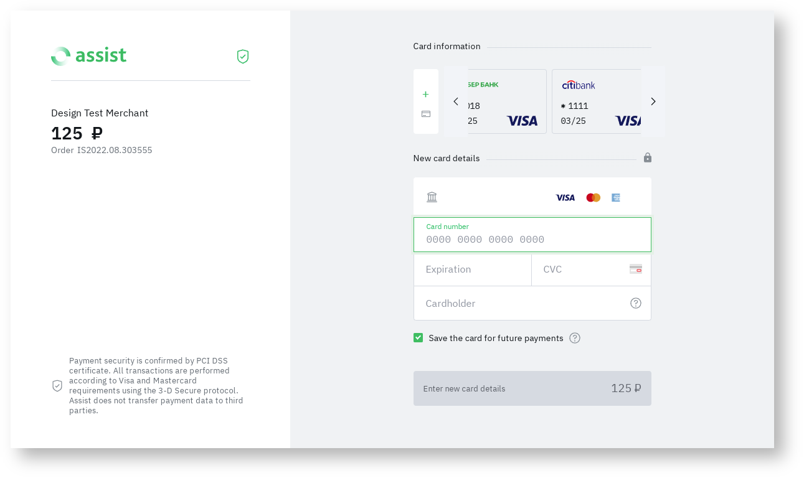The image size is (804, 478).
Task: Click the add new card plus icon
Action: 425,95
